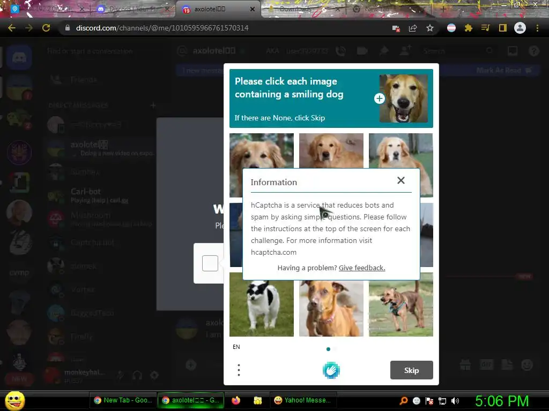
Task: Open a new browser tab
Action: click(443, 9)
